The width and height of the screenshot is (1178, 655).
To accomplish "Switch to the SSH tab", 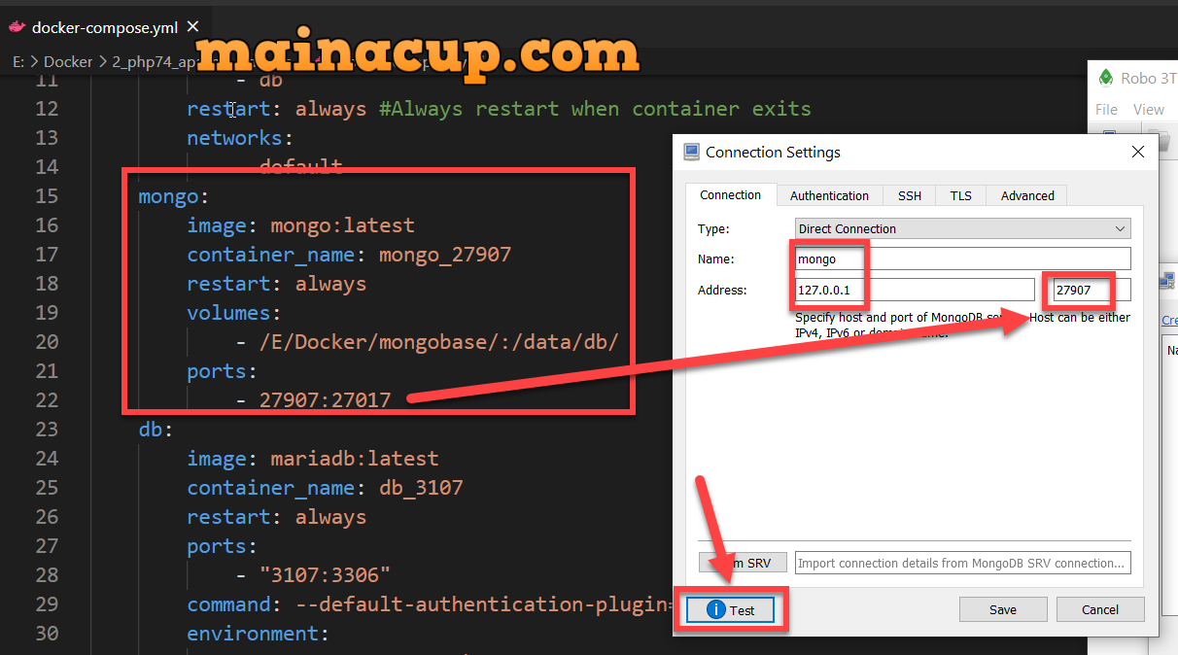I will pyautogui.click(x=910, y=195).
